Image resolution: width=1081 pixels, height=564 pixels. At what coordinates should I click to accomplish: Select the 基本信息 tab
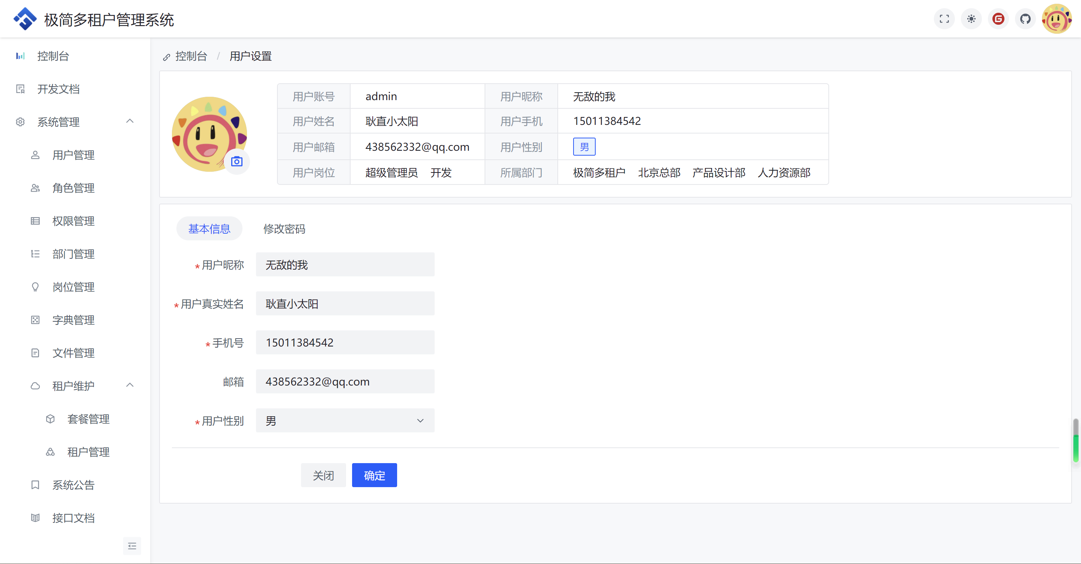coord(209,229)
